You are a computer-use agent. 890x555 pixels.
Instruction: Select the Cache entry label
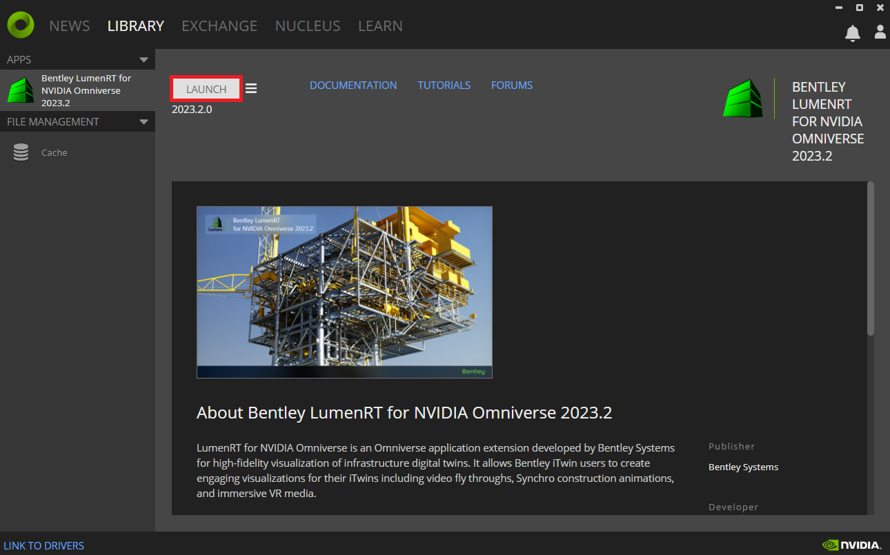point(55,152)
